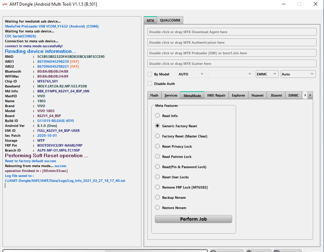Go to the Flash tab

pos(154,96)
